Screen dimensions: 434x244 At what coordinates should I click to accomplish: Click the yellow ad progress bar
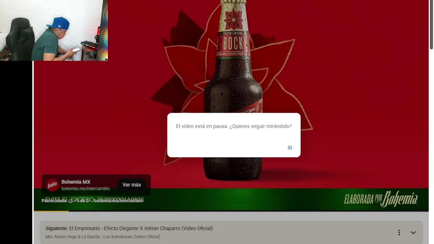pyautogui.click(x=51, y=211)
